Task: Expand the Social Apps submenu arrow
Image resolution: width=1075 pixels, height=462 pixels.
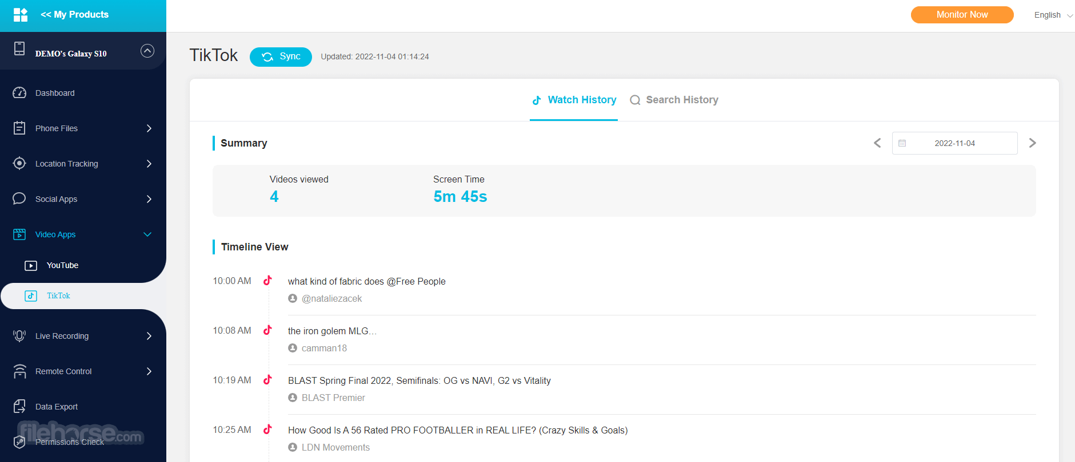Action: (x=149, y=199)
